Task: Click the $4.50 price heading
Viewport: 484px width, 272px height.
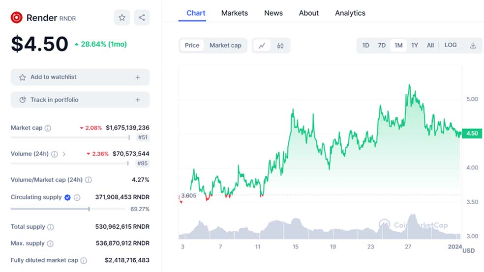Action: pos(39,44)
